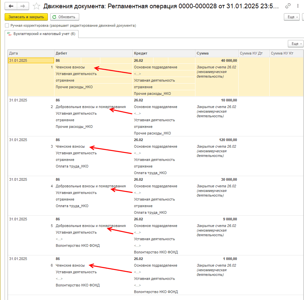This screenshot has height=300, width=304.
Task: Add document to favorites with star
Action: pyautogui.click(x=37, y=6)
